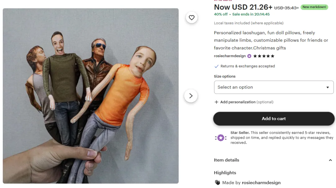
Task: Go to the next product image
Action: (191, 96)
